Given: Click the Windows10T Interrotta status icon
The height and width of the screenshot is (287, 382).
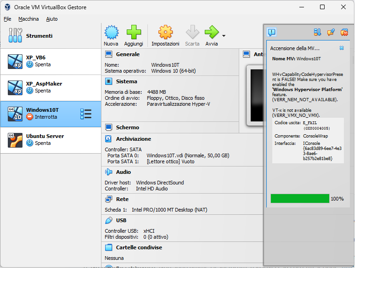Looking at the screenshot, I should [29, 117].
